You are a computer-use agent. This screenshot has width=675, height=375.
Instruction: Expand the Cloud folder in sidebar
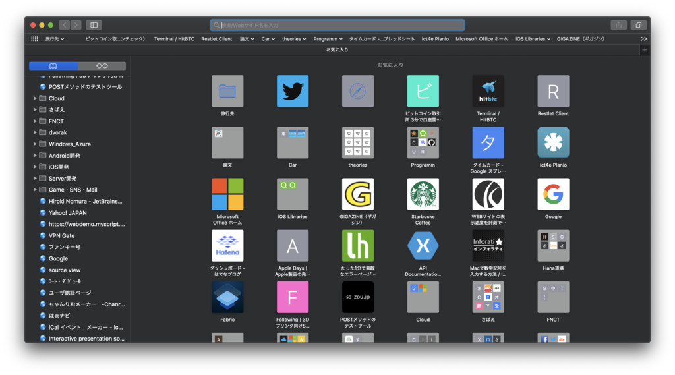coord(35,98)
